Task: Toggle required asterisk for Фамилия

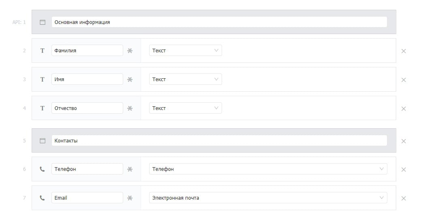Action: 130,51
